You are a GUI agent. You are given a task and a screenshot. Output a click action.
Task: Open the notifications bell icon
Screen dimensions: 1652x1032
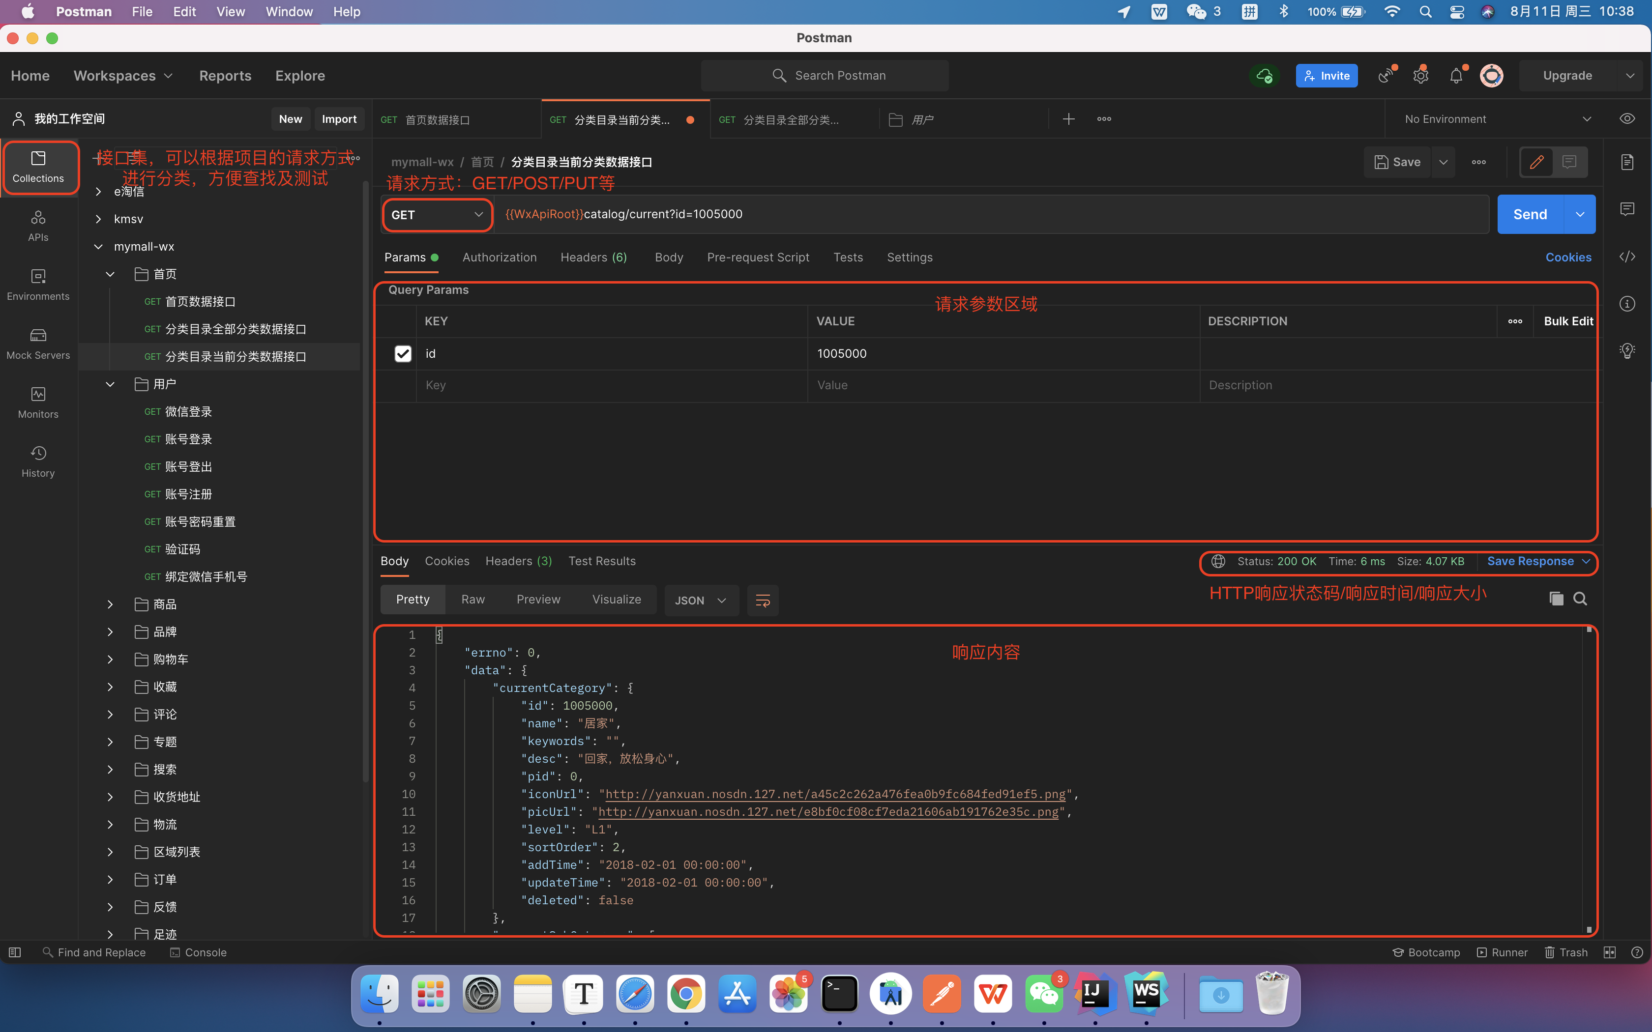pos(1456,76)
